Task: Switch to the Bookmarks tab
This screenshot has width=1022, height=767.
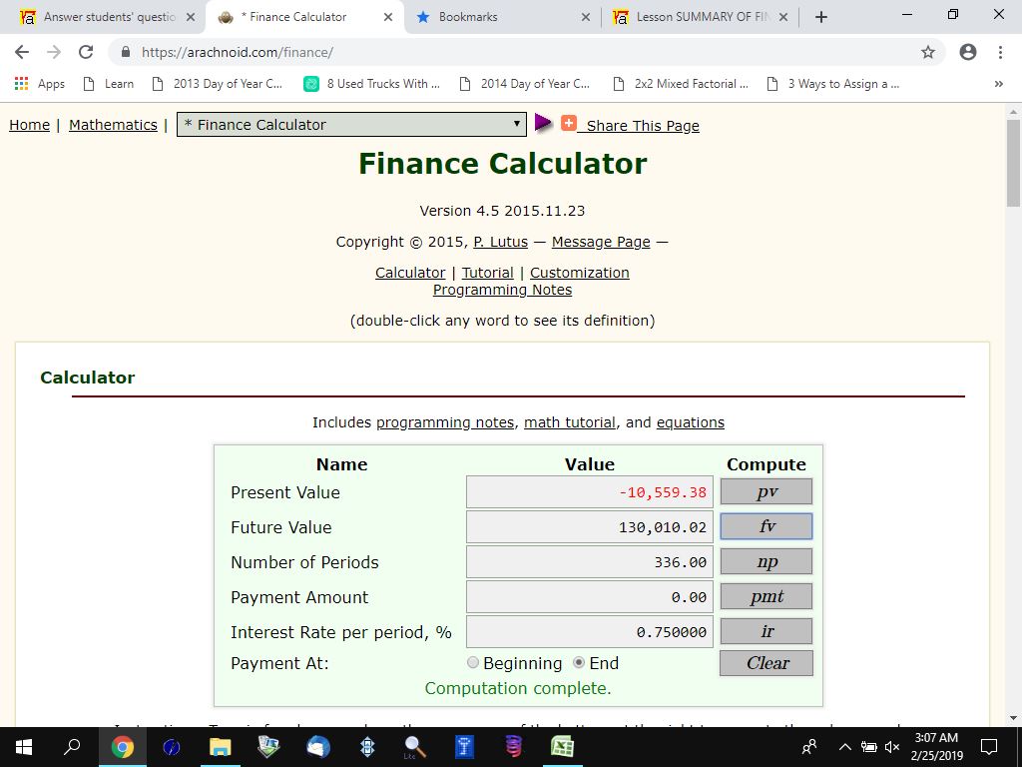Action: 503,17
